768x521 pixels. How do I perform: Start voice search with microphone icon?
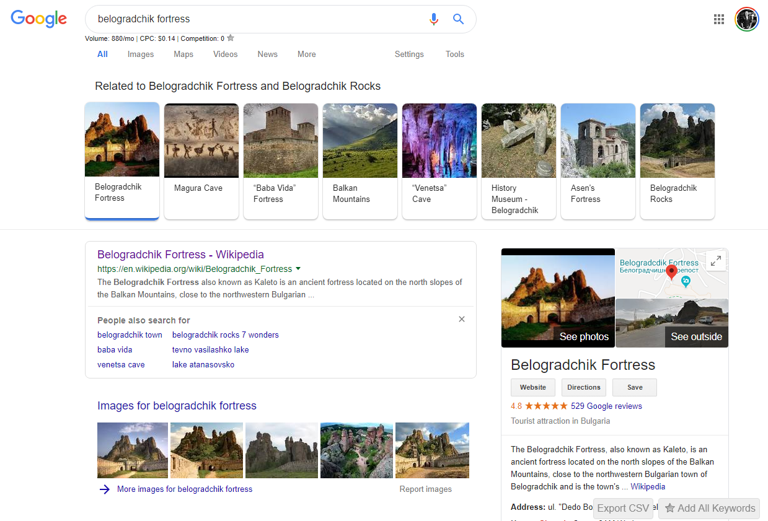click(434, 19)
